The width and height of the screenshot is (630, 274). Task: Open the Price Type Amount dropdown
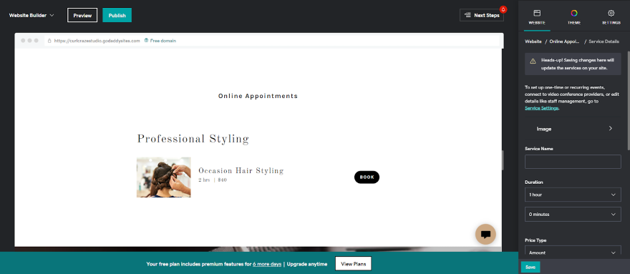(x=573, y=253)
